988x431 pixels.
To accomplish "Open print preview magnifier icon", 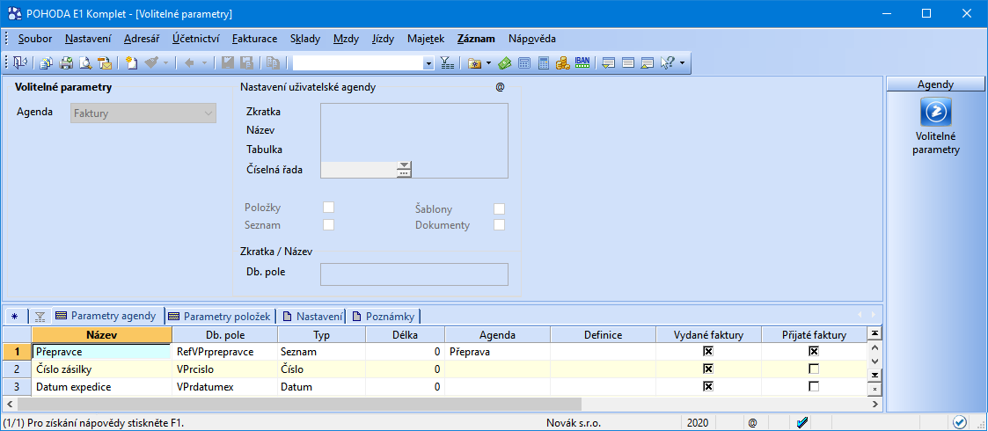I will click(85, 62).
